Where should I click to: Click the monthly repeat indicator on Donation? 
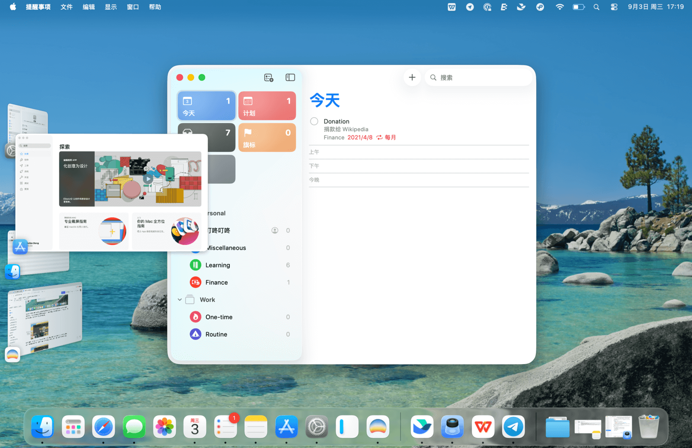coord(386,138)
